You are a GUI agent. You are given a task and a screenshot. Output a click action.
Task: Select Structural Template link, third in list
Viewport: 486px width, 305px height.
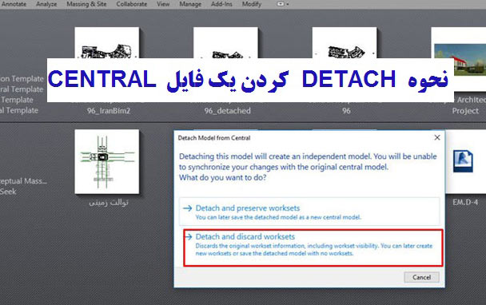17,100
